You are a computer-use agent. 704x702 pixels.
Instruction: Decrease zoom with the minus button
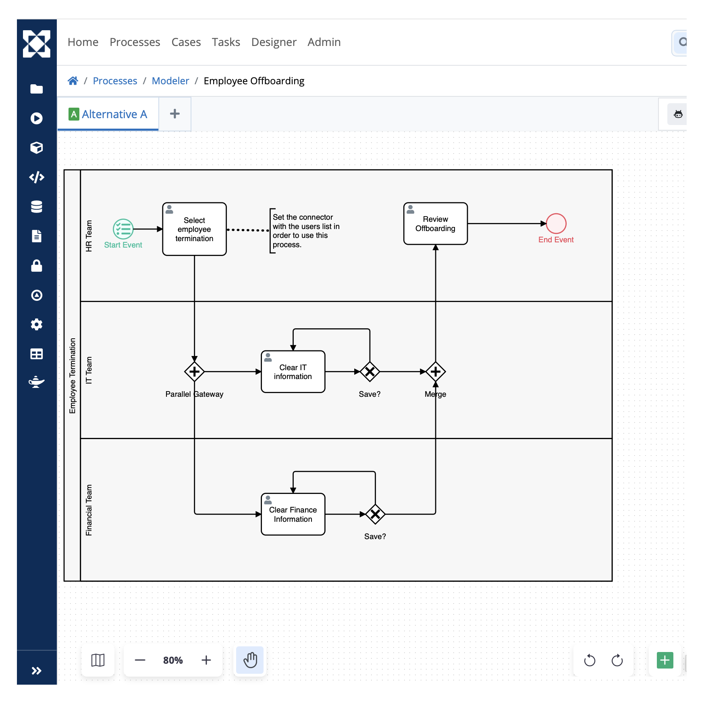(x=140, y=660)
